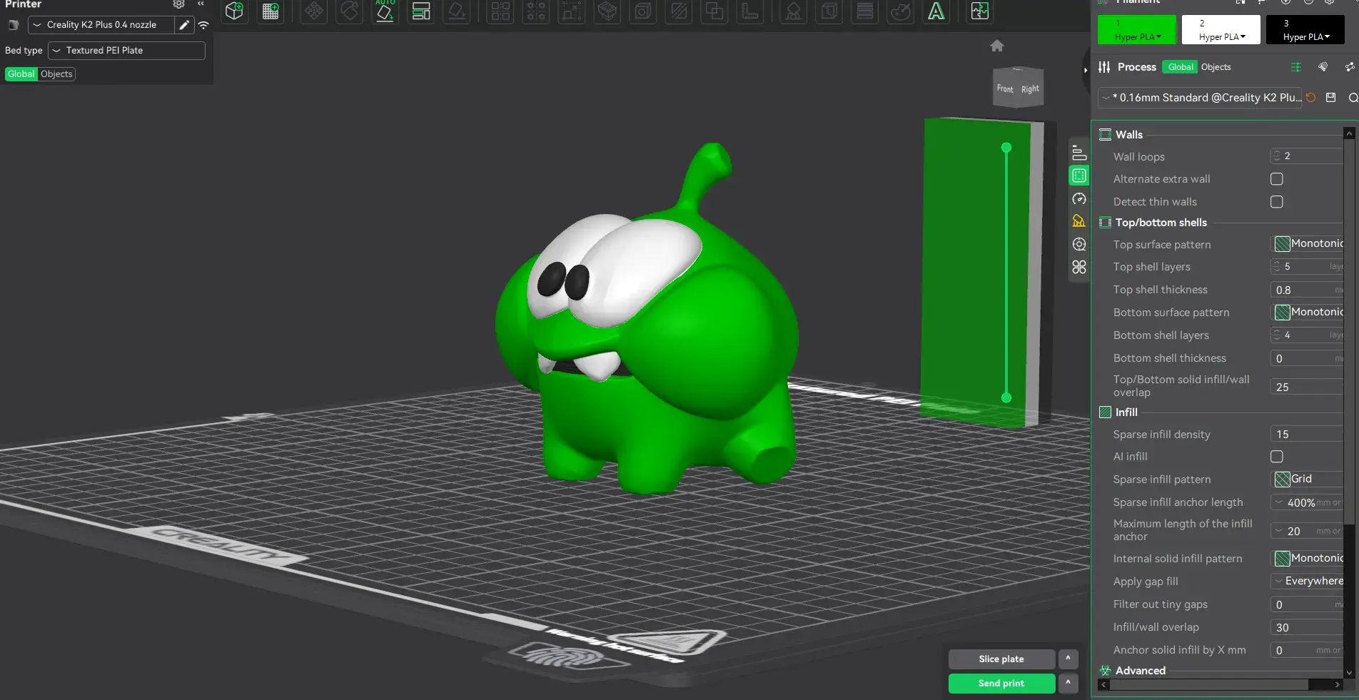Open the Internal solid infill pattern dropdown
Screen dimensions: 1359x700
click(1308, 558)
